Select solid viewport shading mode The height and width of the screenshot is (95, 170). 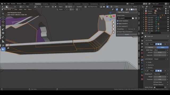[x=132, y=9]
